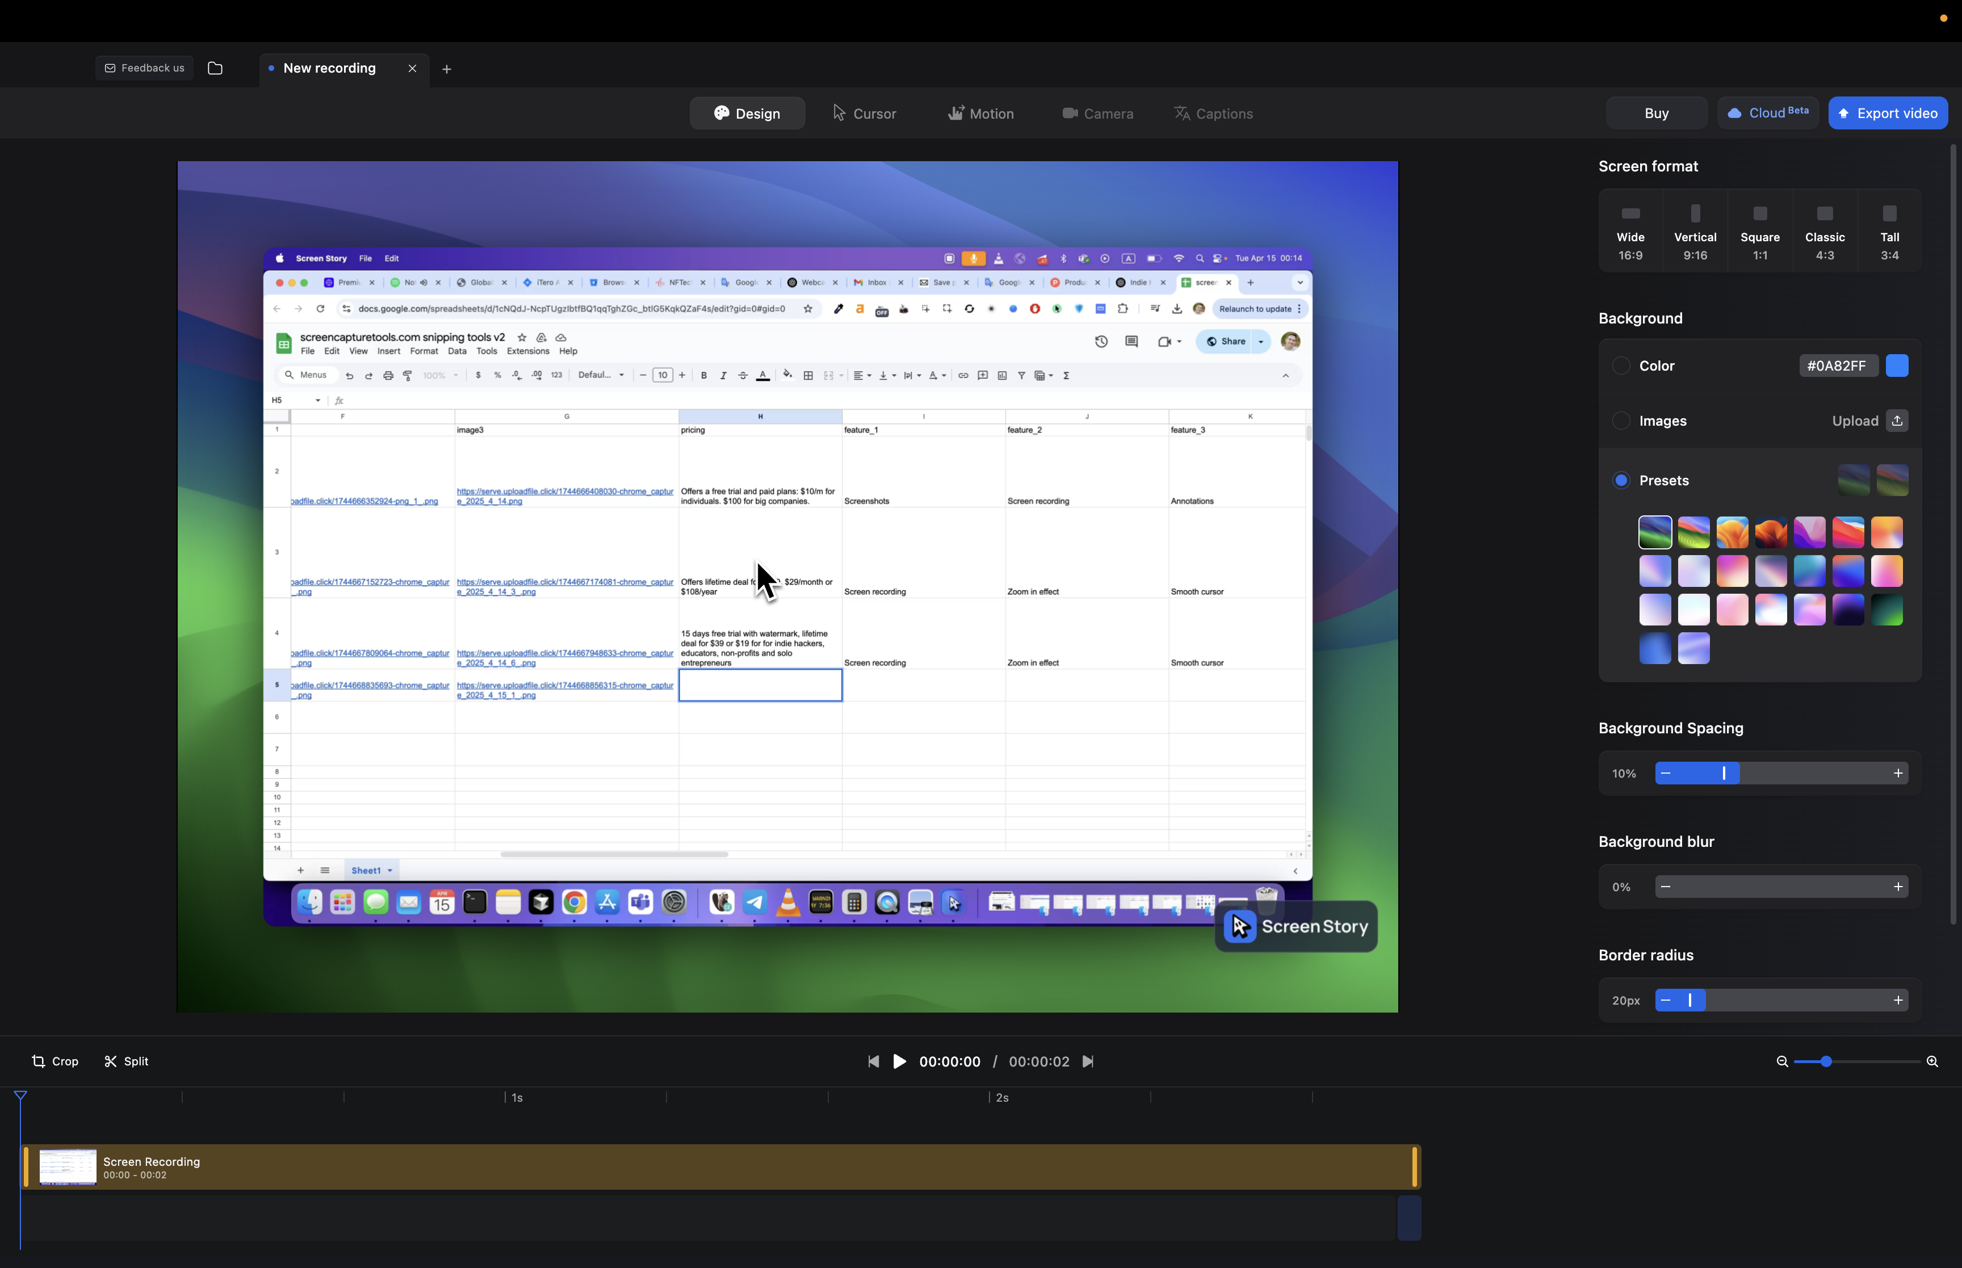The width and height of the screenshot is (1962, 1268).
Task: Decrease Background blur with minus icon
Action: tap(1666, 887)
